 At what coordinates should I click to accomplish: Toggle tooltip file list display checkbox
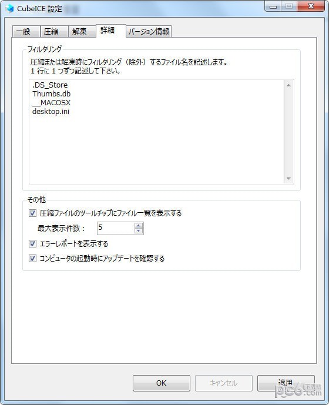click(x=32, y=213)
